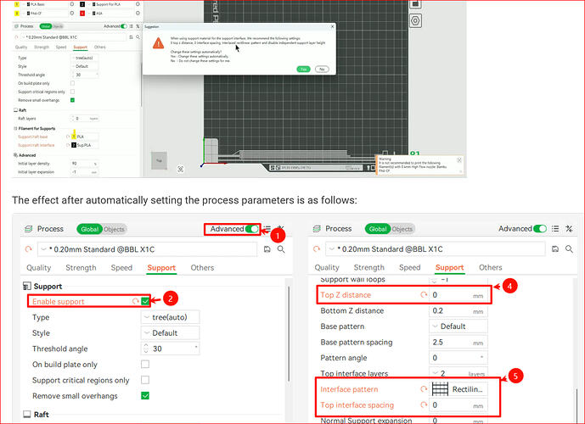Click the Process icon in the Enable support panel
Image resolution: width=585 pixels, height=424 pixels.
28,229
